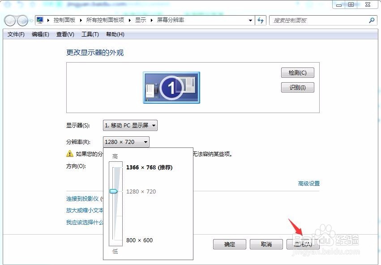Click the yellow warning triangle icon
This screenshot has height=265, width=381.
[69, 154]
